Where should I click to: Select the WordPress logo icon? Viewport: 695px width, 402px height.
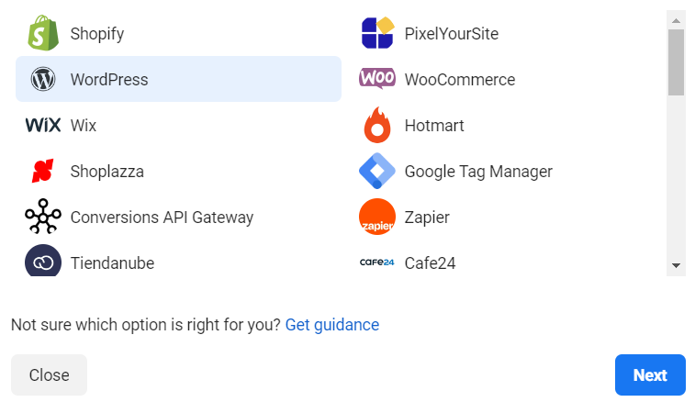(43, 79)
